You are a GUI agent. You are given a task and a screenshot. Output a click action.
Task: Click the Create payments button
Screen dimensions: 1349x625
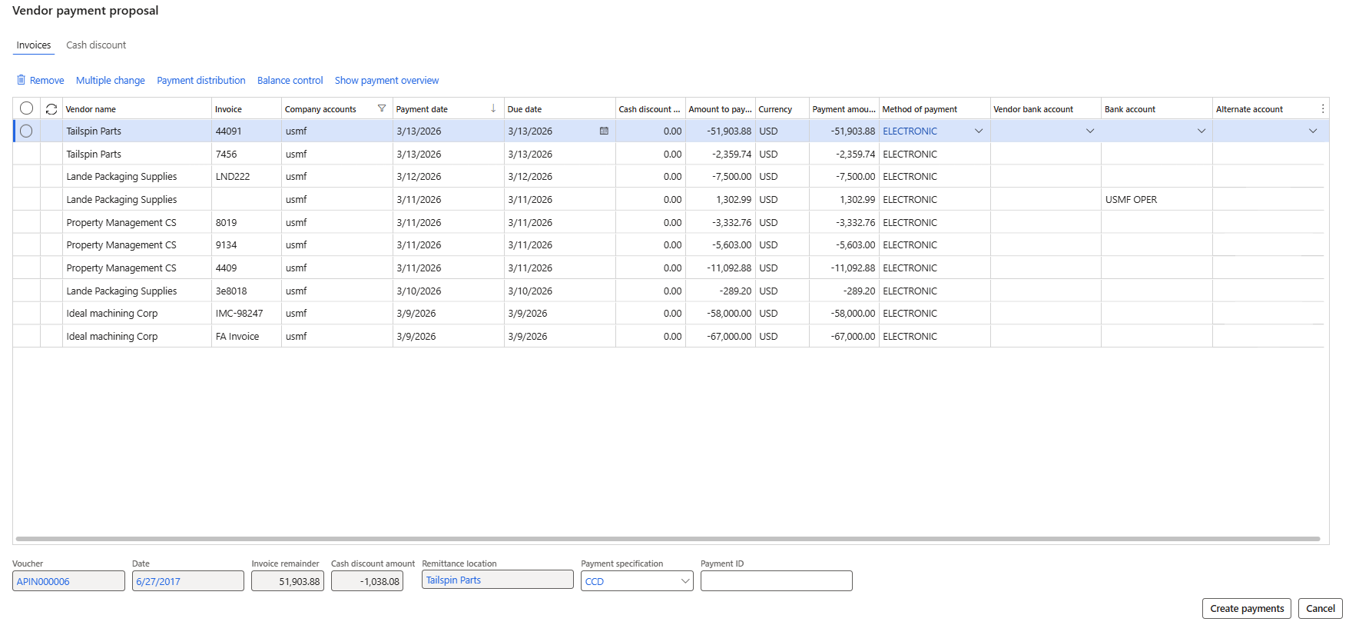point(1246,608)
